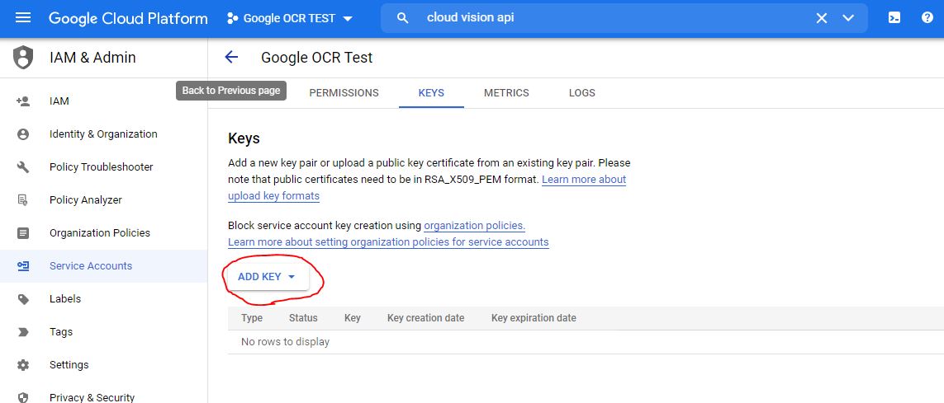Select Service Accounts in sidebar

click(91, 266)
